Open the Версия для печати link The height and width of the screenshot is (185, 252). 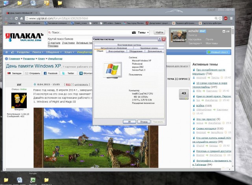click(x=177, y=66)
